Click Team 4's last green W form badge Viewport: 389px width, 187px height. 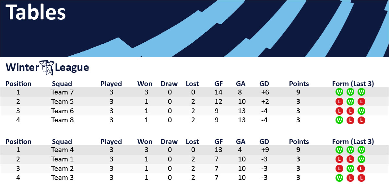pyautogui.click(x=361, y=150)
